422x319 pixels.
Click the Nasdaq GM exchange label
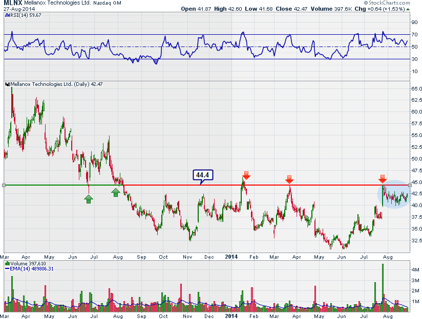[x=107, y=3]
